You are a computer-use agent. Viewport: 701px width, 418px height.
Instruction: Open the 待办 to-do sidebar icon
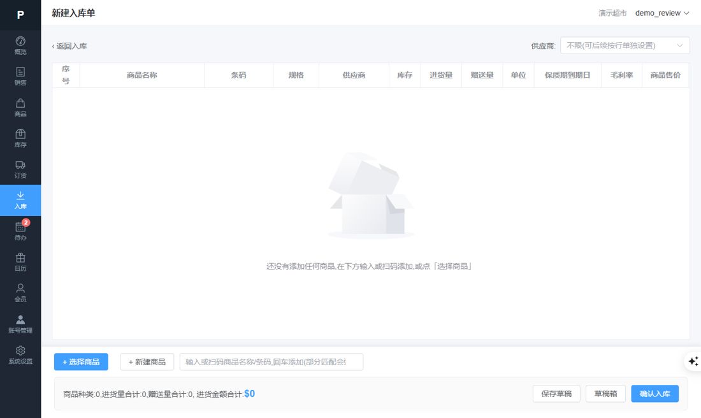click(x=20, y=231)
